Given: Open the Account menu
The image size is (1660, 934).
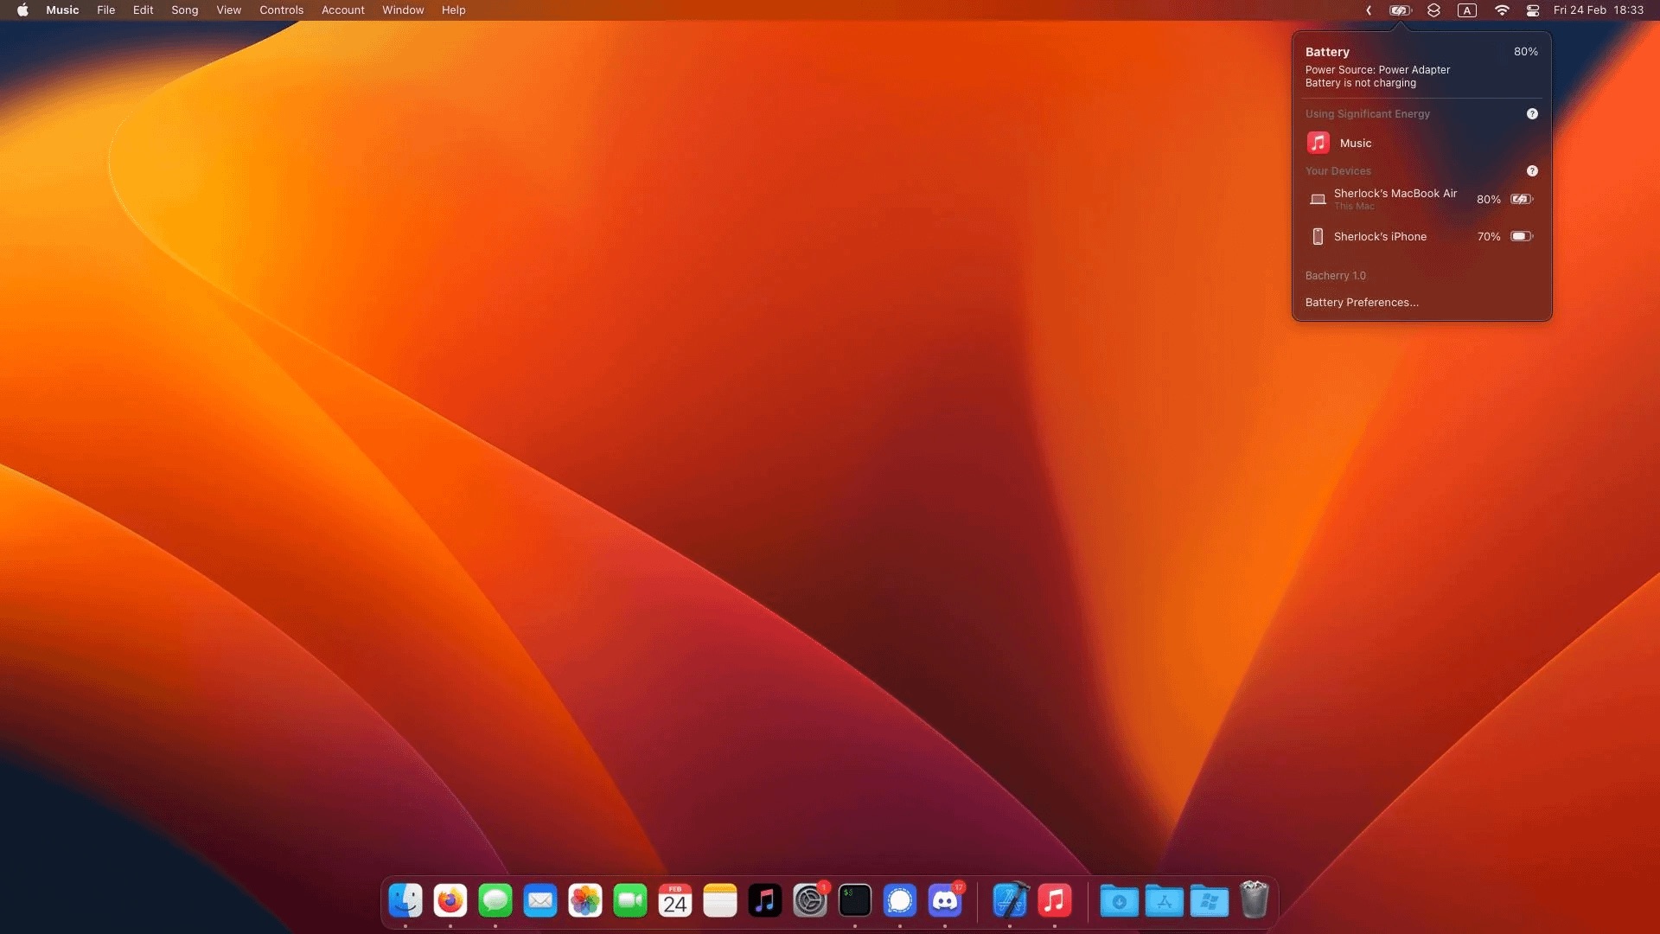Looking at the screenshot, I should click(x=342, y=10).
